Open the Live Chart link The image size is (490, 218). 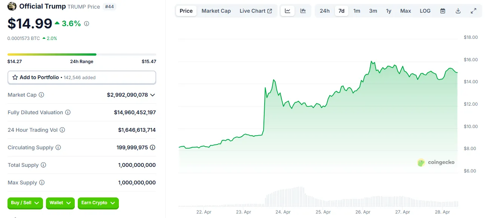[x=256, y=11]
